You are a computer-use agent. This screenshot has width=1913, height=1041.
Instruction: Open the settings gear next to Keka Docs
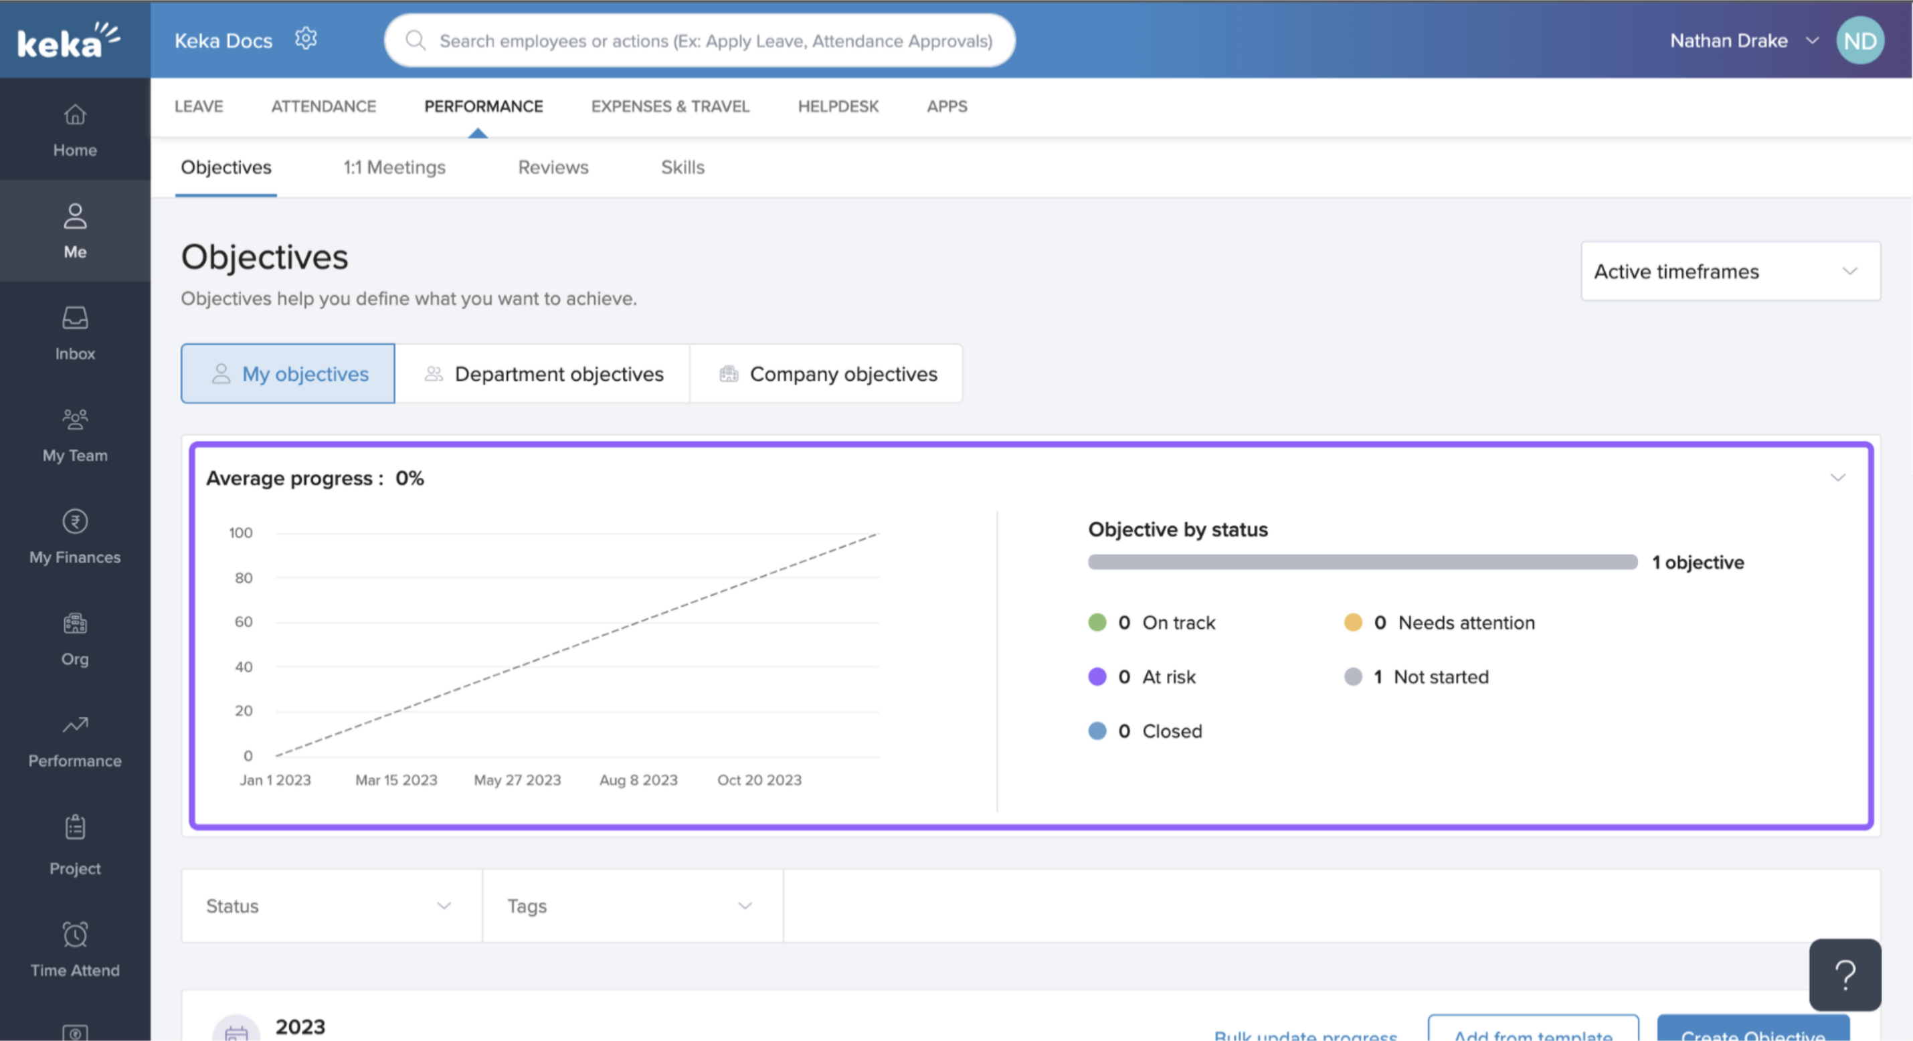click(306, 39)
